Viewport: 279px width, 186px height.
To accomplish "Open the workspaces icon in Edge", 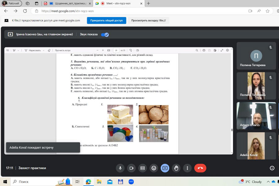I will click(27, 3).
